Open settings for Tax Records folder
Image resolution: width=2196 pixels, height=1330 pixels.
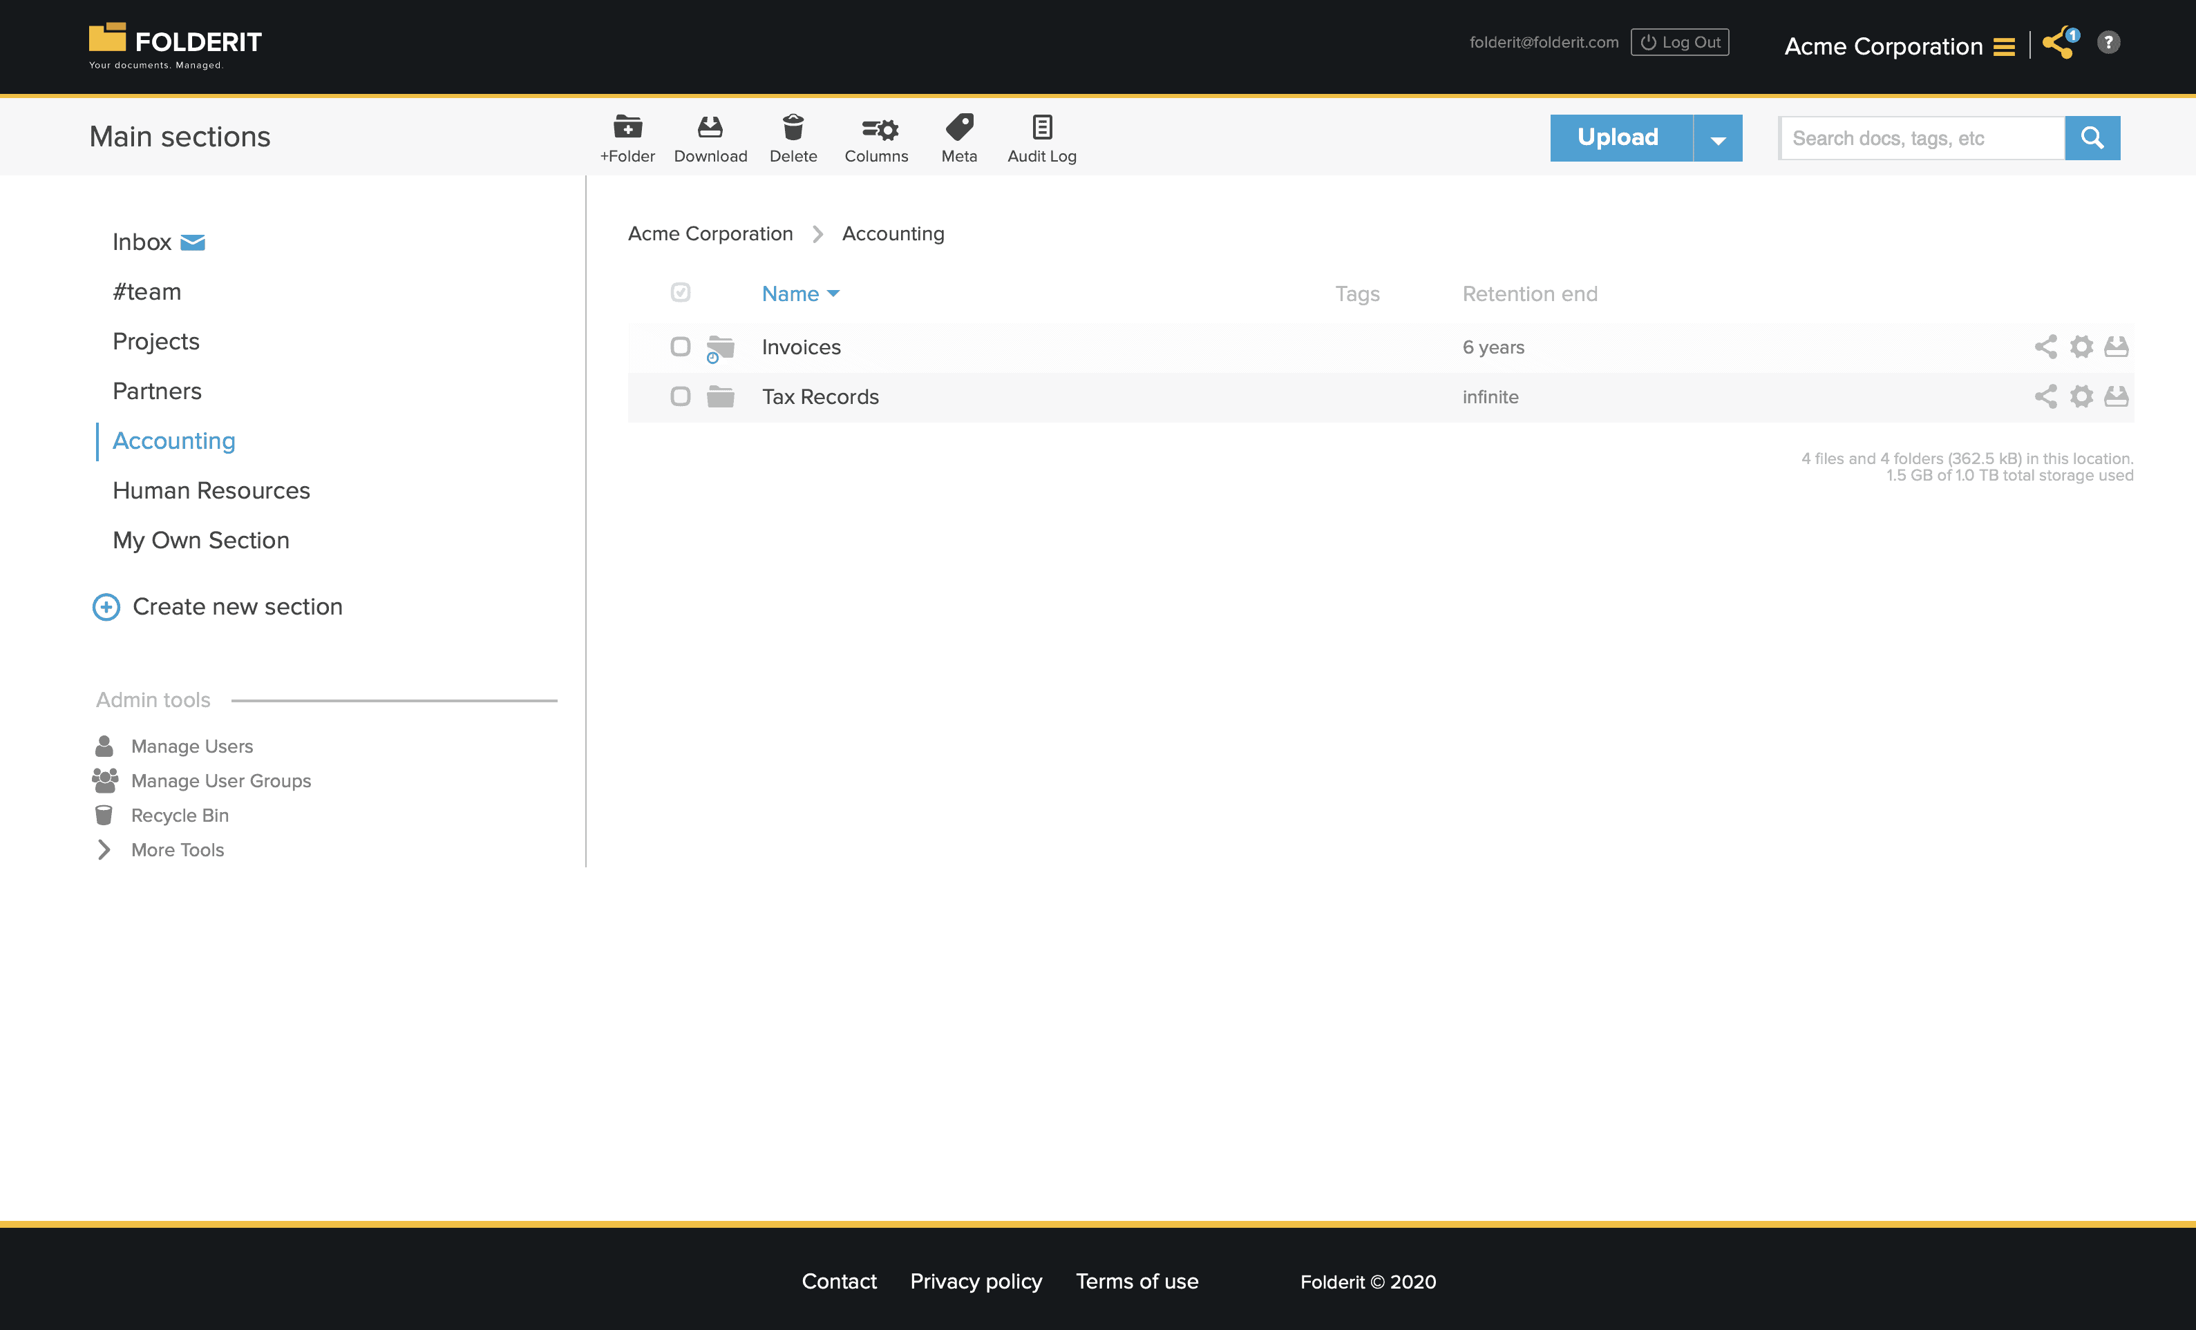(2082, 397)
